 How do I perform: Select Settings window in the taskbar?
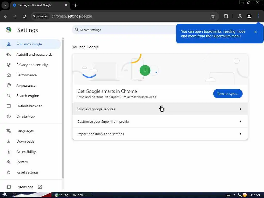click(72, 195)
